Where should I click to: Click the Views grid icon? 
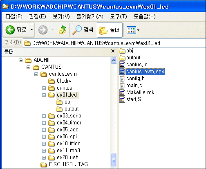(x=131, y=30)
